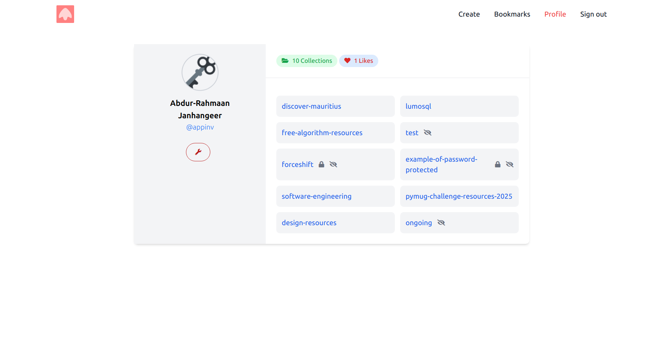This screenshot has height=342, width=662.
Task: Click the key profile avatar
Action: pyautogui.click(x=200, y=72)
